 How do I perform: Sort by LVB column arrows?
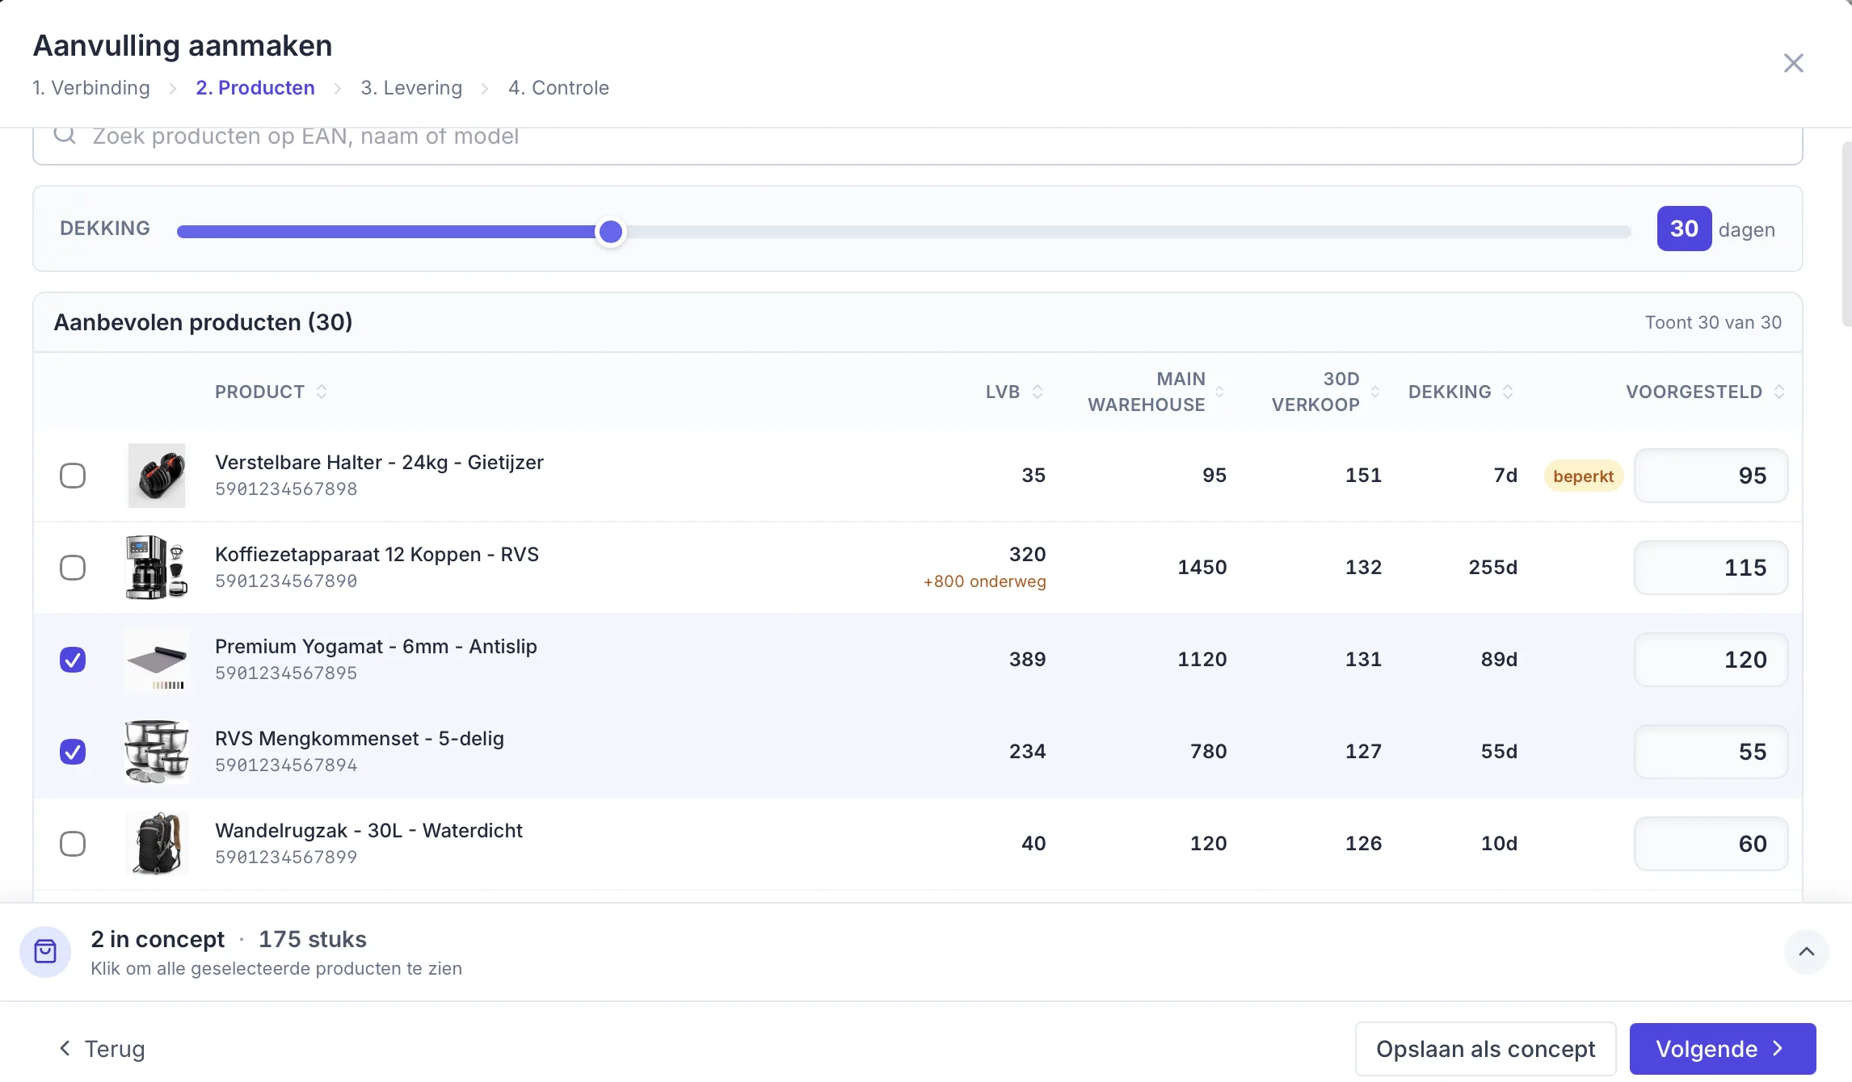coord(1038,392)
